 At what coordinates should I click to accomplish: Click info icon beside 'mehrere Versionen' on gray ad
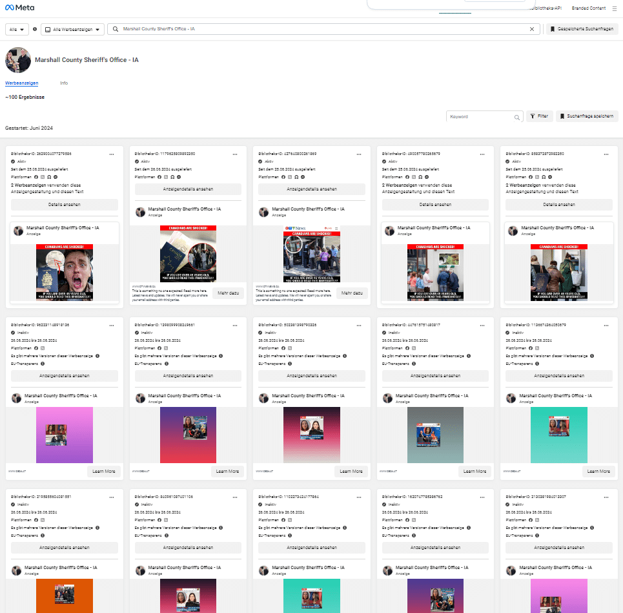coord(469,356)
